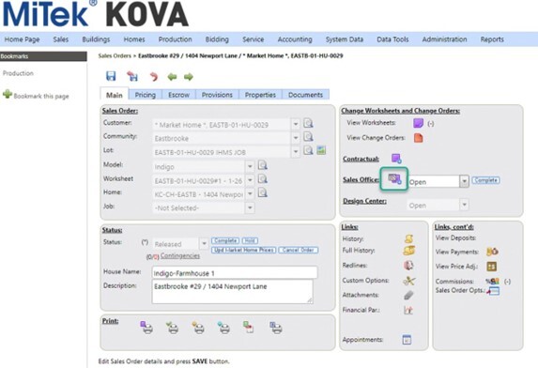Open Redlines icon
538x368 pixels.
408,266
